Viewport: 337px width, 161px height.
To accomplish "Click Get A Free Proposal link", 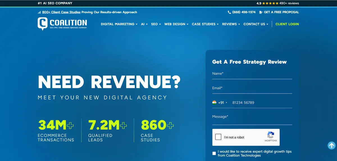I will tap(281, 12).
